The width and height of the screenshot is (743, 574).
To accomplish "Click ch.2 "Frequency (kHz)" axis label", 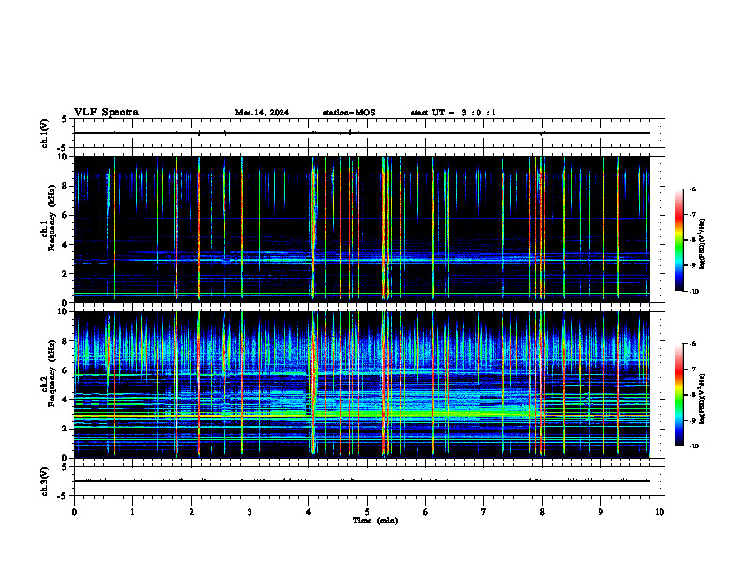I will 52,372.
